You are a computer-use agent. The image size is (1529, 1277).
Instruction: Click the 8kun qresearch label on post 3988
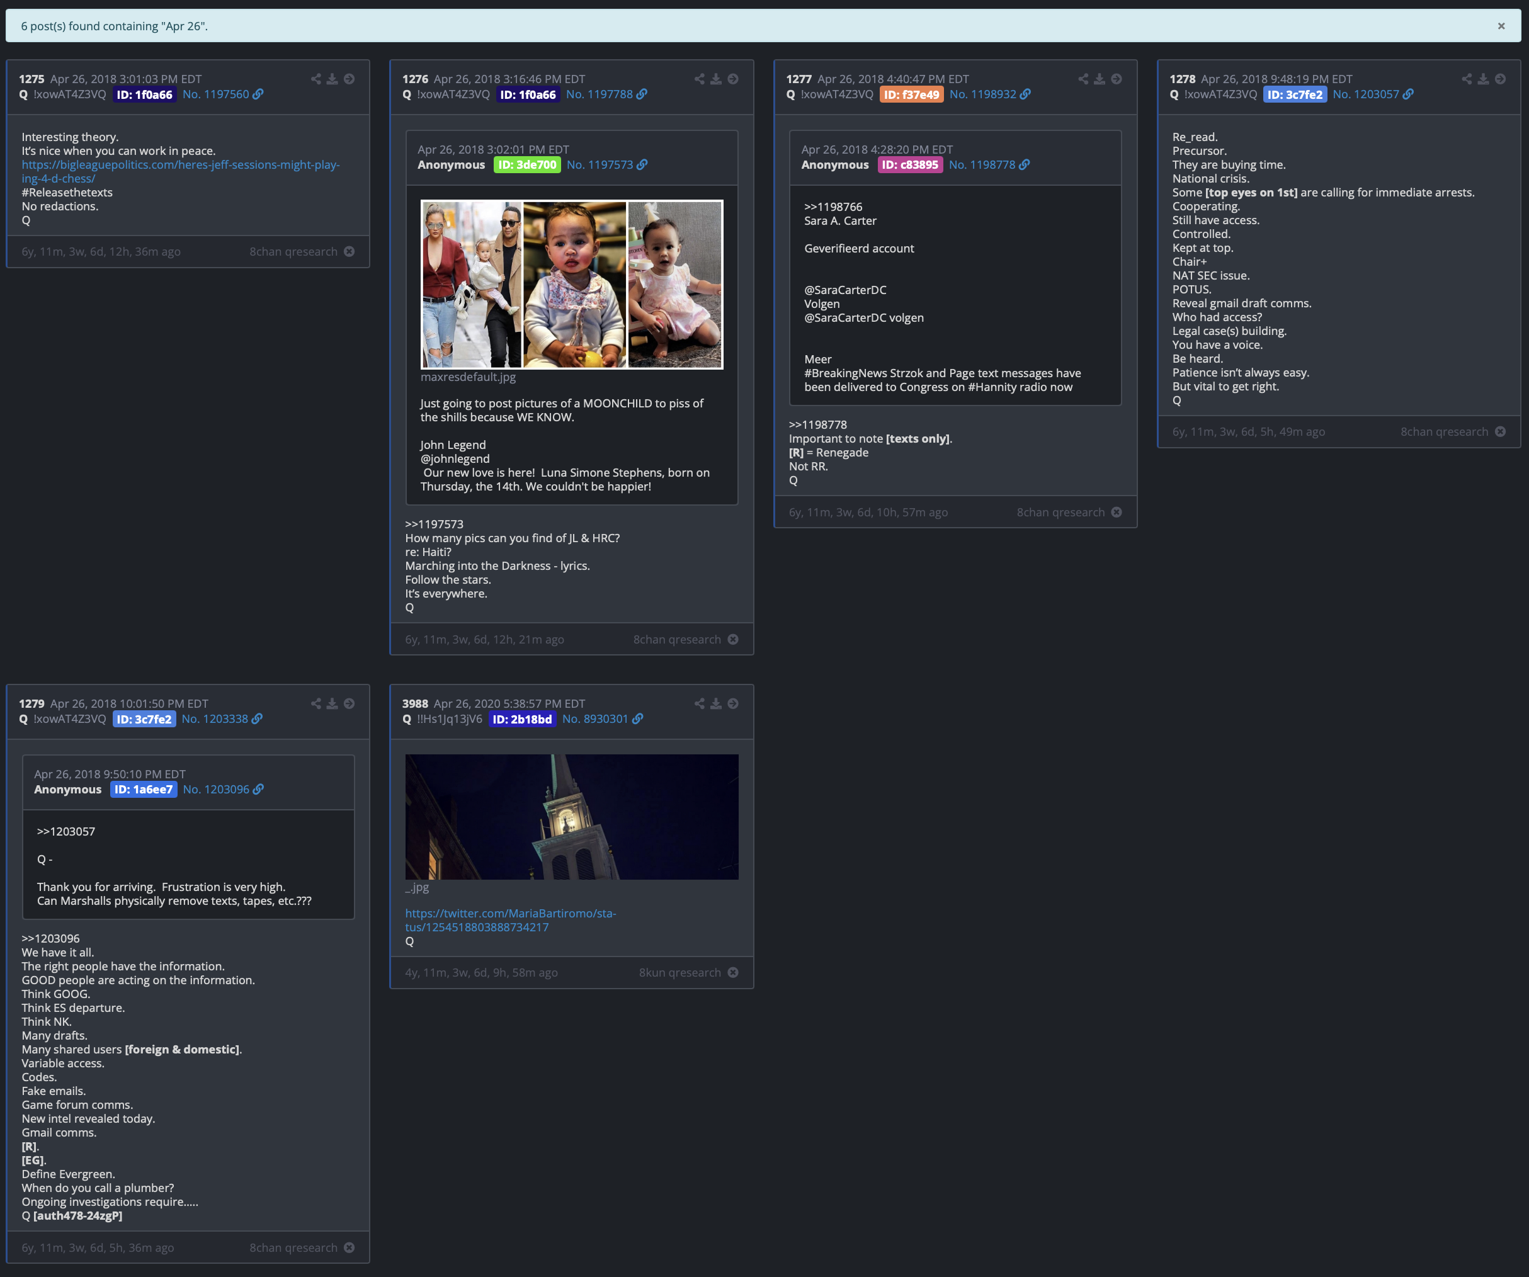tap(680, 973)
